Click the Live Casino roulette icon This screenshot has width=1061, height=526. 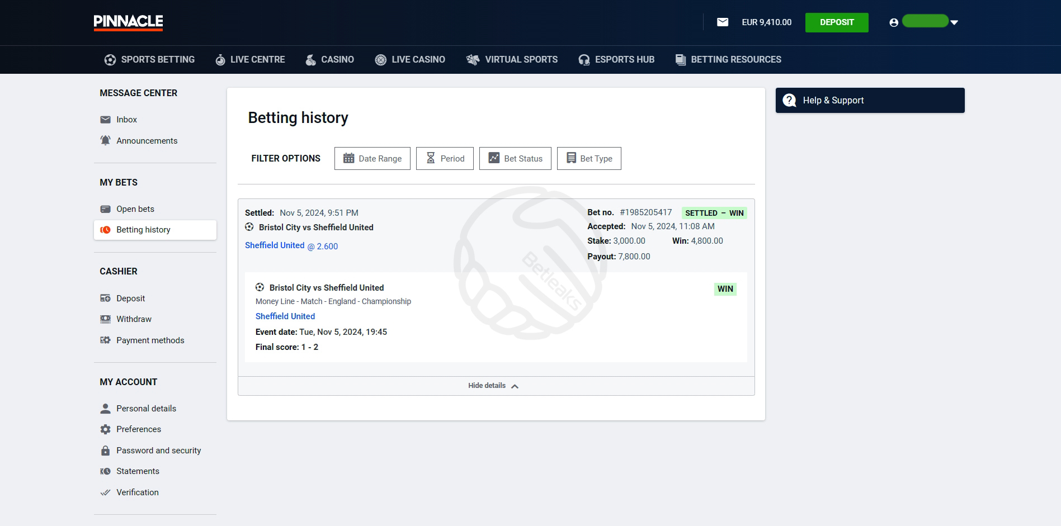(x=381, y=60)
